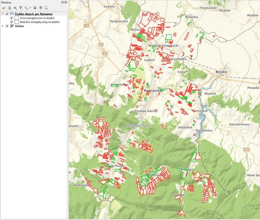Select the OnGeo layer name
260x220 pixels.
(19, 26)
